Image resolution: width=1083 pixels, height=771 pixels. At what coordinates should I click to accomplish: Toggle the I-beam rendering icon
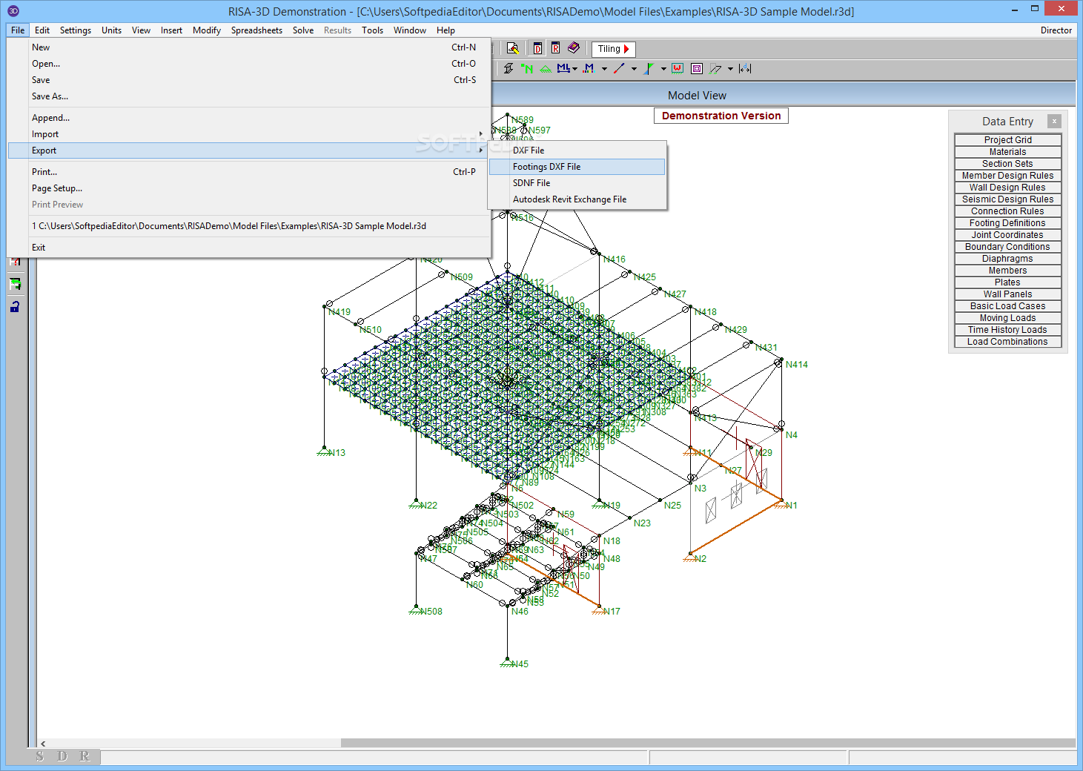pyautogui.click(x=509, y=68)
